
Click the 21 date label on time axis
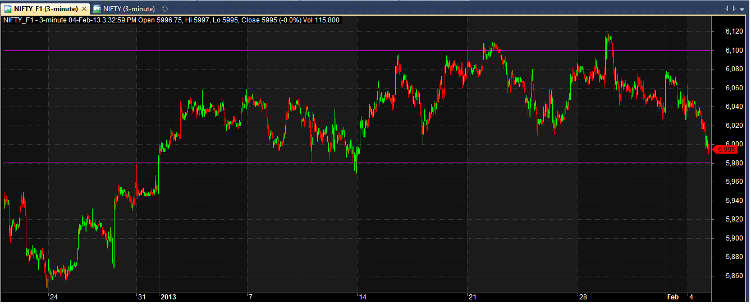473,297
